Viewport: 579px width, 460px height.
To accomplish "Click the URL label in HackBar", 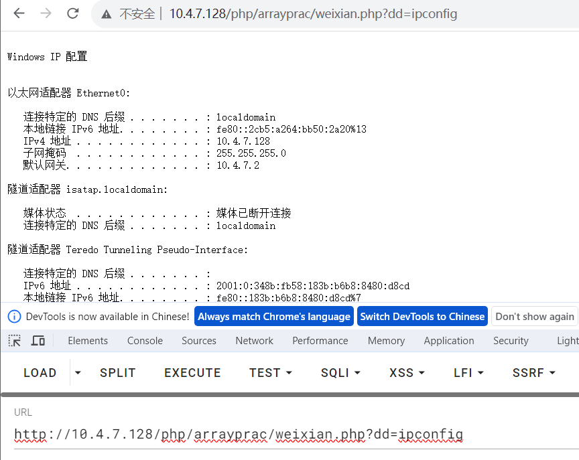I will coord(23,412).
